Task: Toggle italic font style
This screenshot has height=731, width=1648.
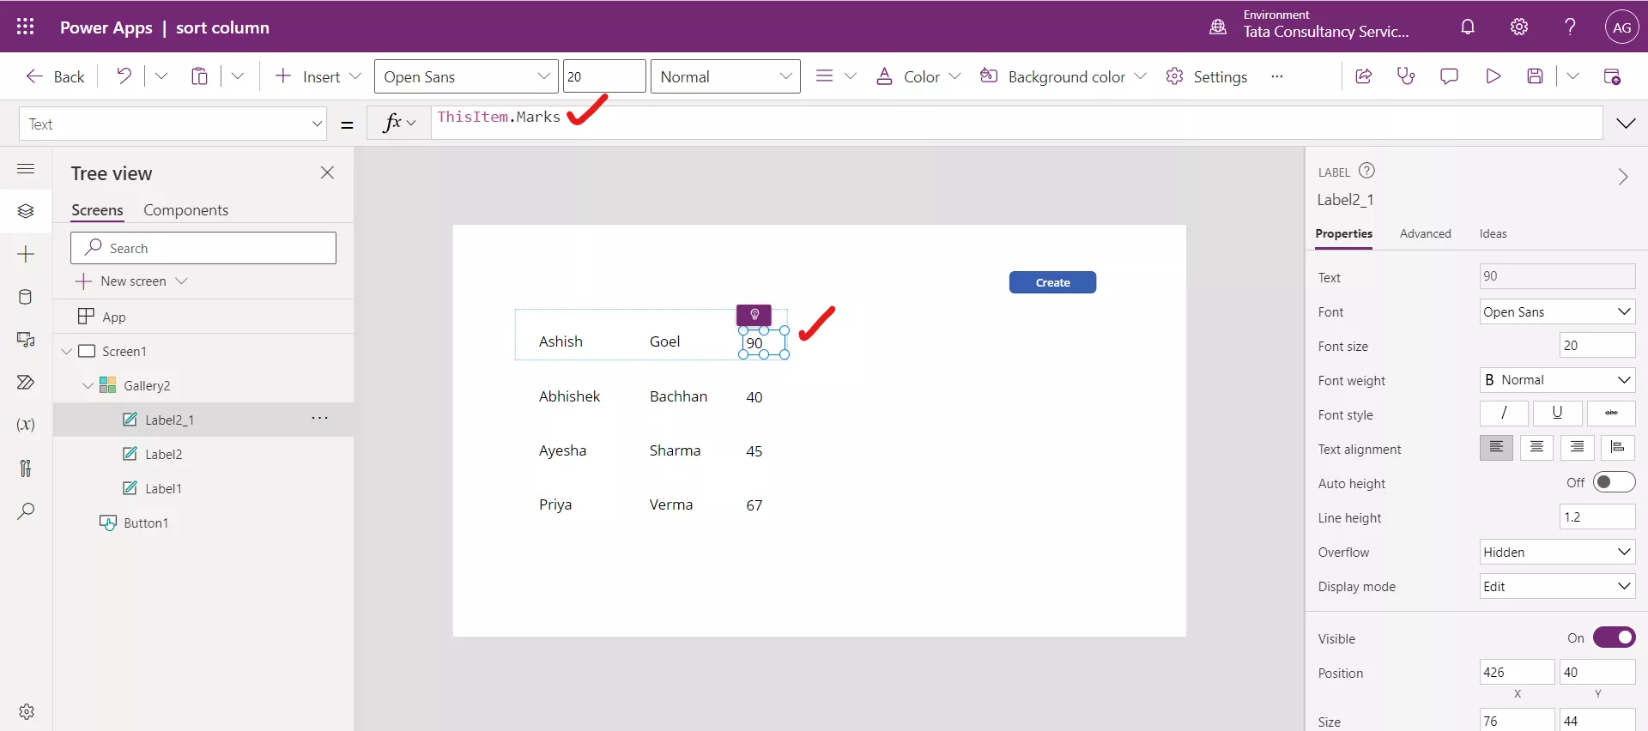Action: (1504, 414)
